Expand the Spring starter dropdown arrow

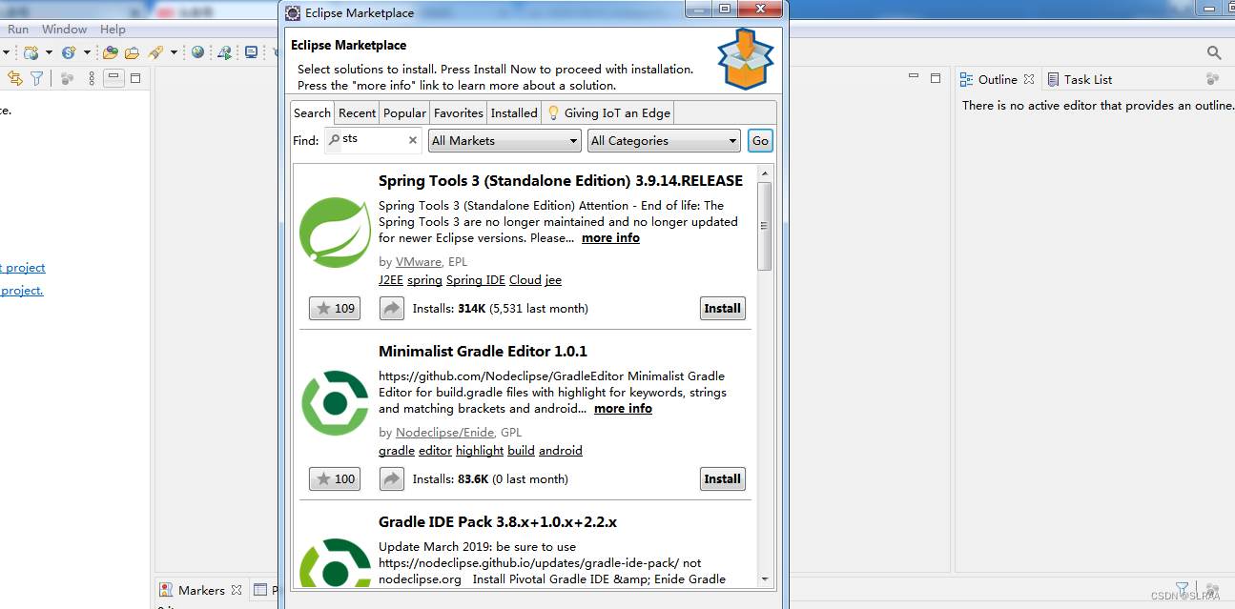[87, 52]
